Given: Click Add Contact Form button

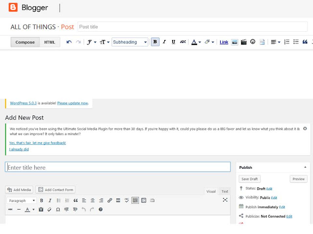Looking at the screenshot, I should pos(55,190).
